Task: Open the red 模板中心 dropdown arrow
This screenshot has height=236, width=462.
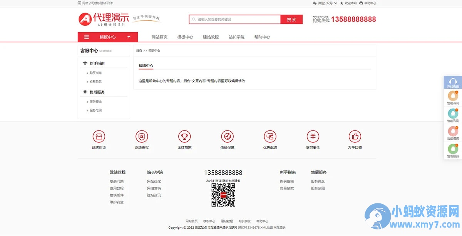Action: [129, 37]
